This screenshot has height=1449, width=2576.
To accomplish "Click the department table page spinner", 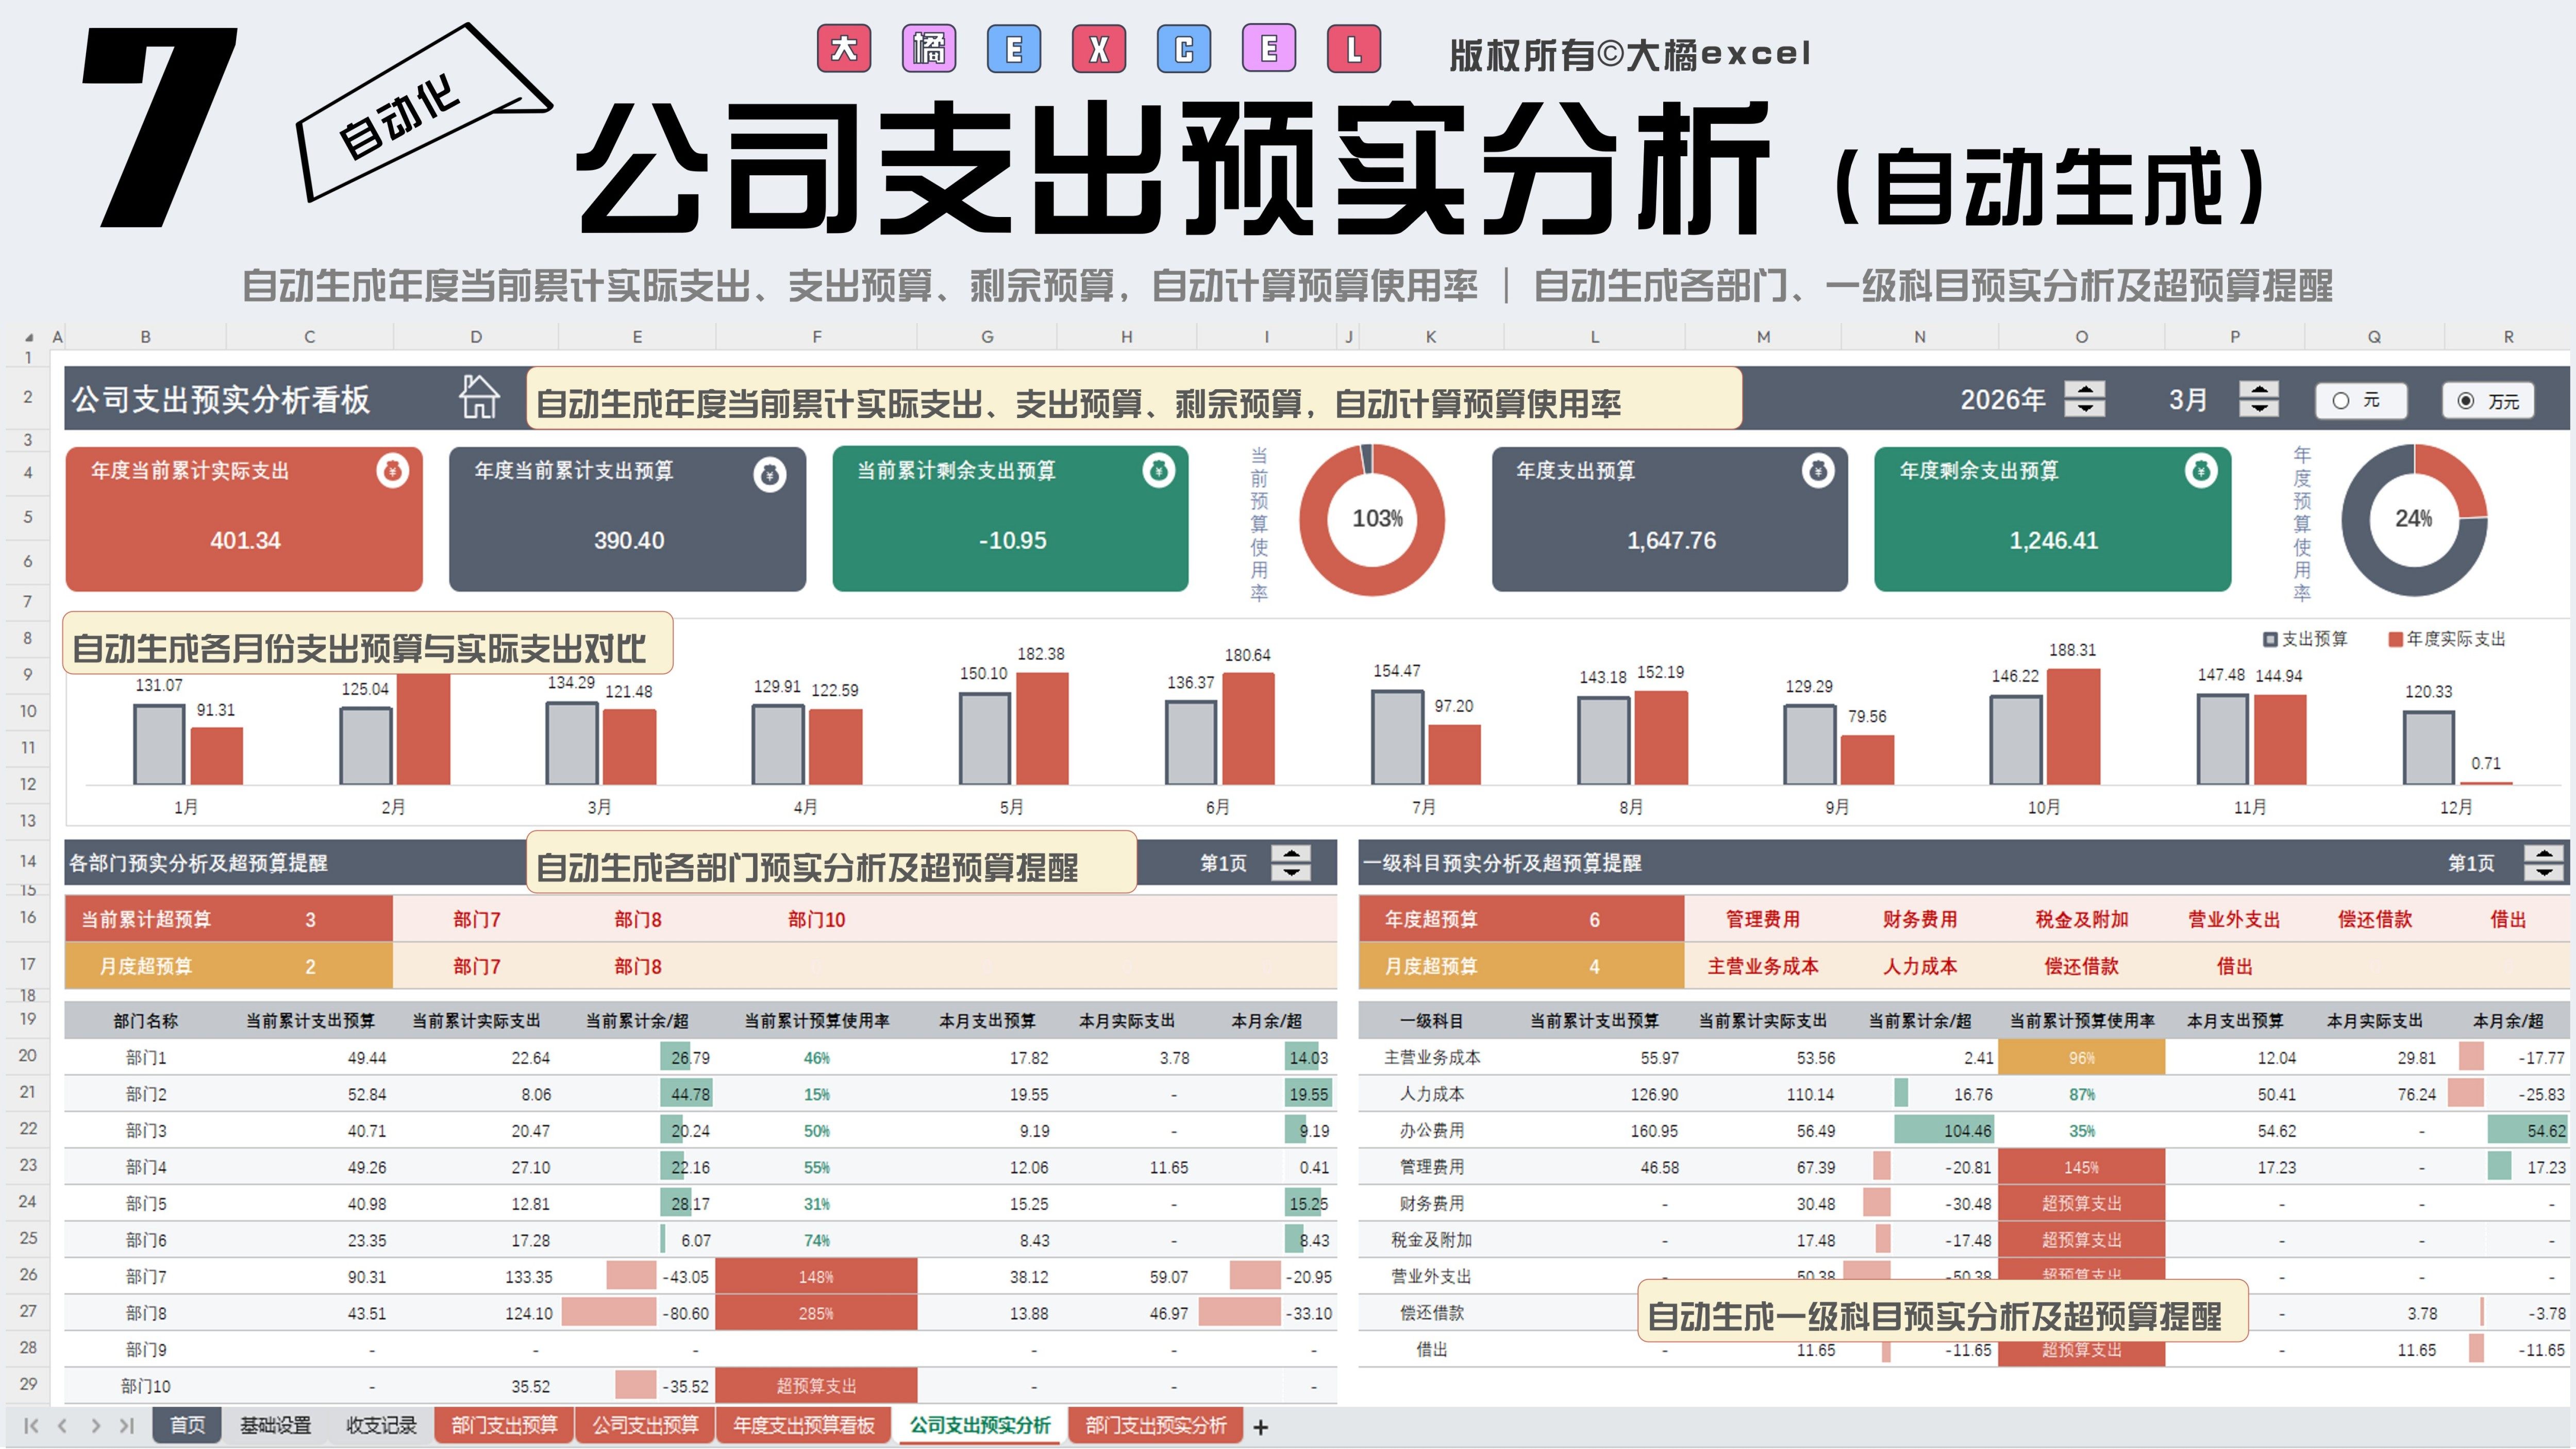I will [1291, 862].
